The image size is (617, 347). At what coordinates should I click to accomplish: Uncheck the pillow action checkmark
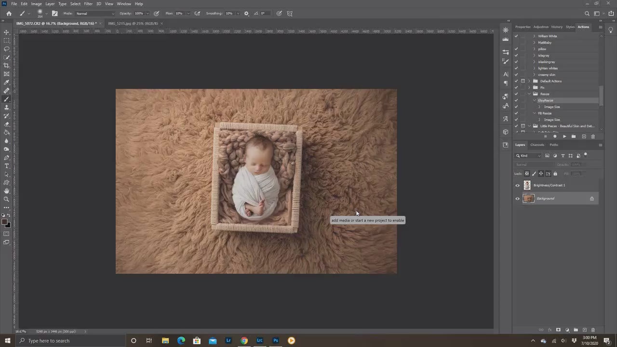516,49
